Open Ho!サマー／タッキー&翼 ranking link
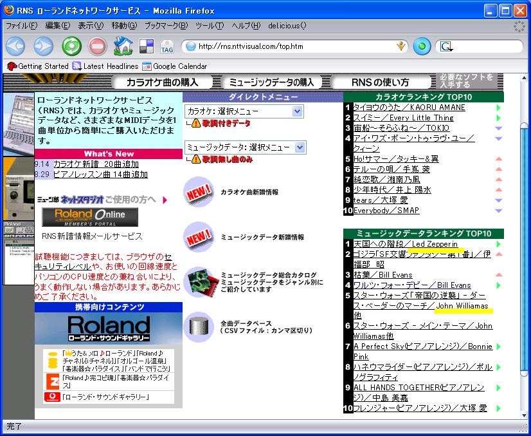The image size is (531, 436). coord(396,159)
